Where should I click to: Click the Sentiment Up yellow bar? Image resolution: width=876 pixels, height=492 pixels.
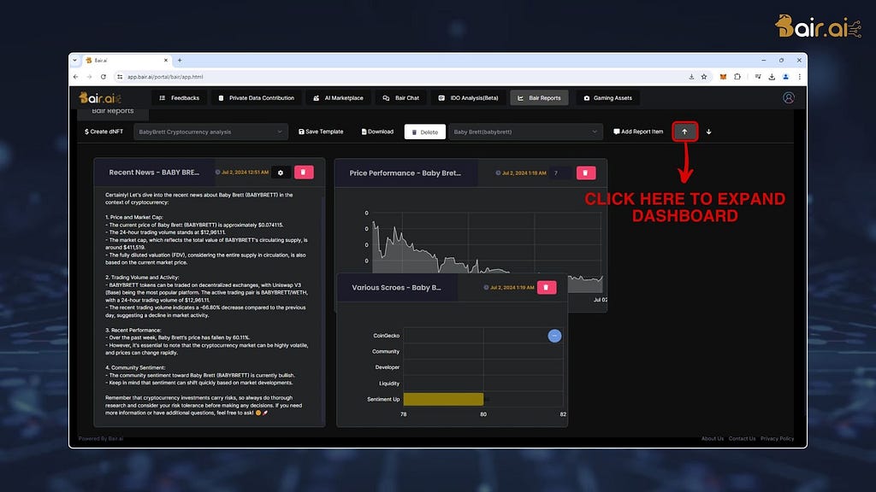tap(444, 399)
